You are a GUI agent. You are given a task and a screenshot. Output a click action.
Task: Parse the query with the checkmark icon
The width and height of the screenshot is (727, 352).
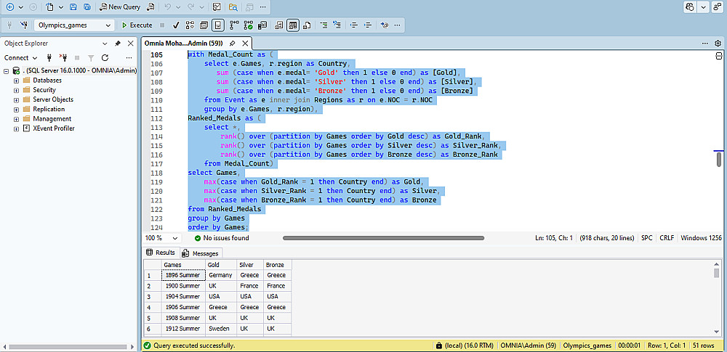tap(175, 25)
